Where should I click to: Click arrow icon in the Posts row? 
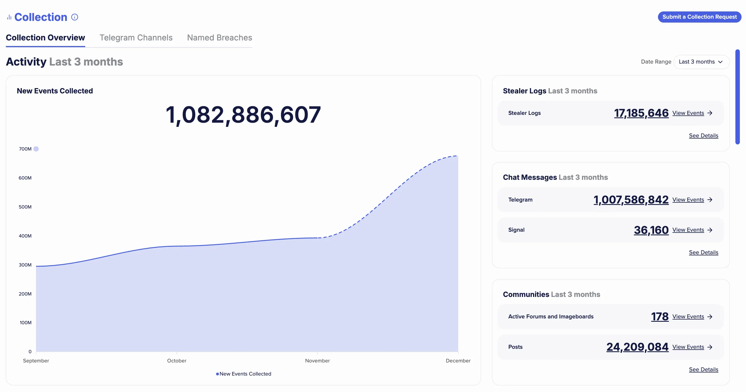pyautogui.click(x=710, y=347)
